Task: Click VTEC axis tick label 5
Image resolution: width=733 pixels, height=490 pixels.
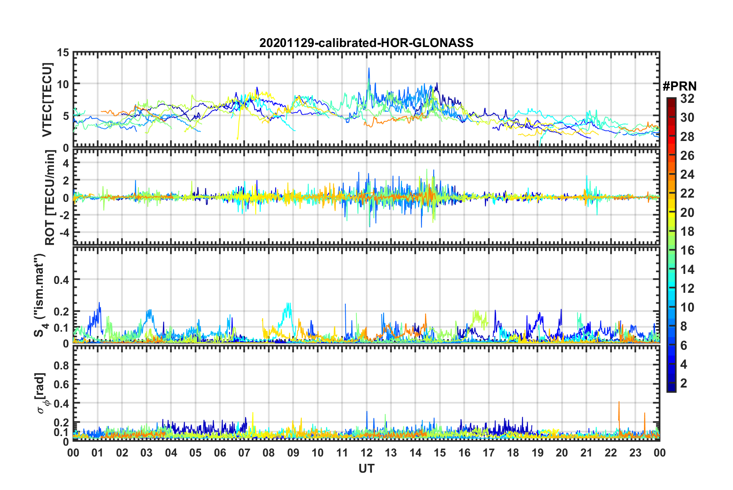Action: 66,116
